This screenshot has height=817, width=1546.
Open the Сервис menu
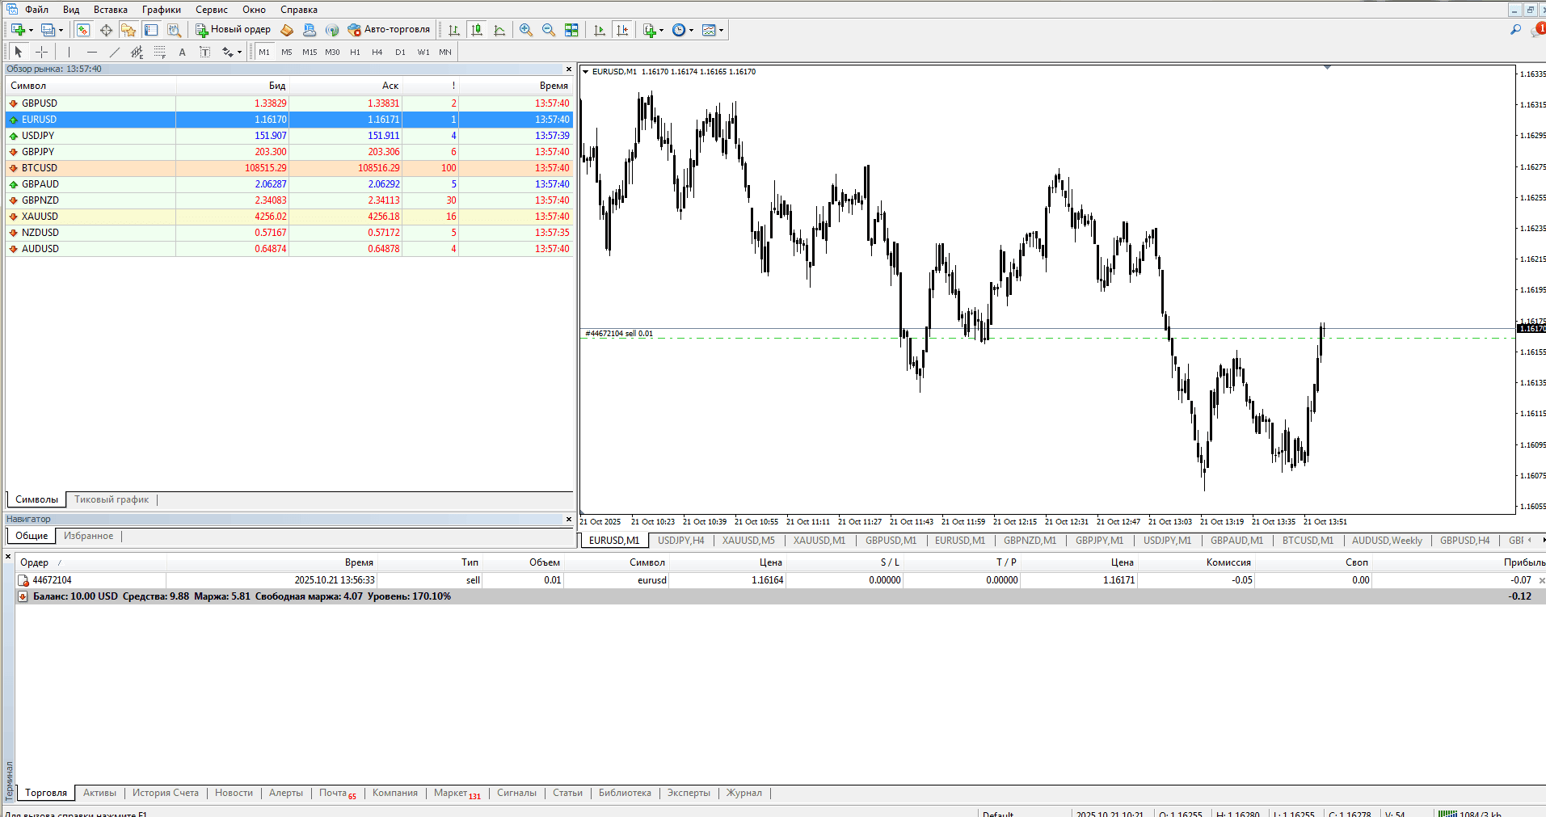(212, 10)
